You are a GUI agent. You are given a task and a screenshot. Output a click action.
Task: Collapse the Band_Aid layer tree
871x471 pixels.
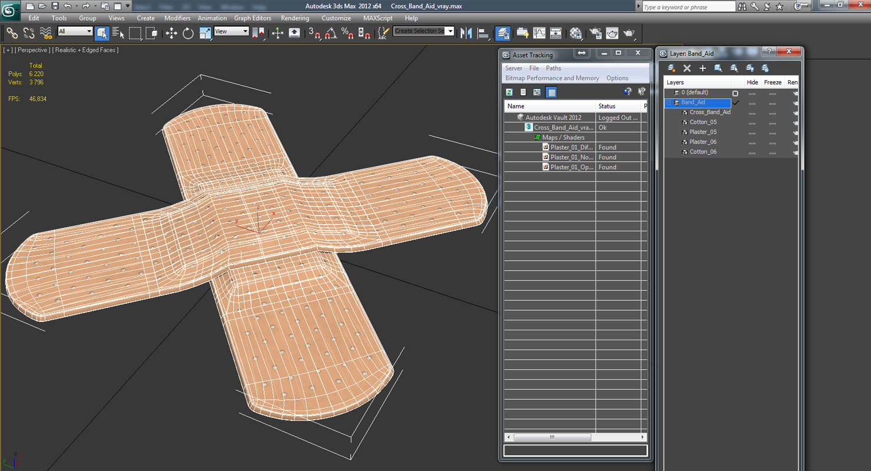click(669, 102)
